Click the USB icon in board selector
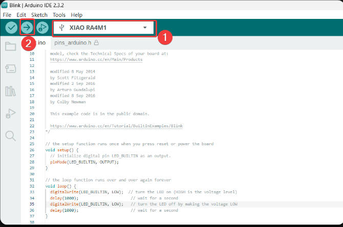The width and height of the screenshot is (343, 227). pos(62,28)
